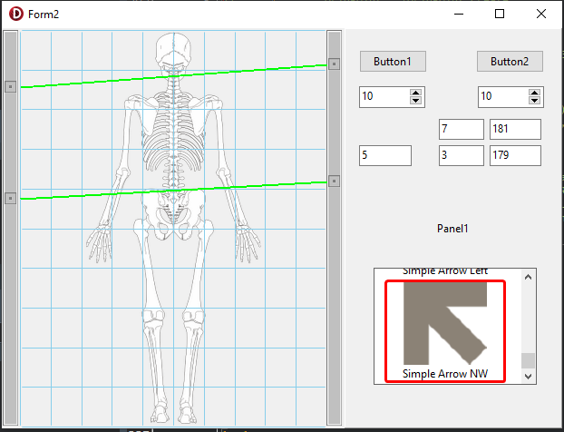
Task: Click the Simple Arrow NW caption
Action: [445, 374]
